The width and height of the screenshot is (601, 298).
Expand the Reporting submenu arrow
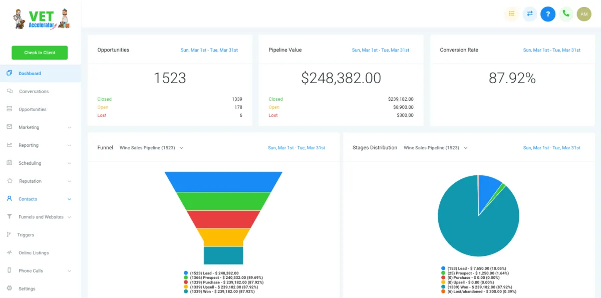pos(69,145)
